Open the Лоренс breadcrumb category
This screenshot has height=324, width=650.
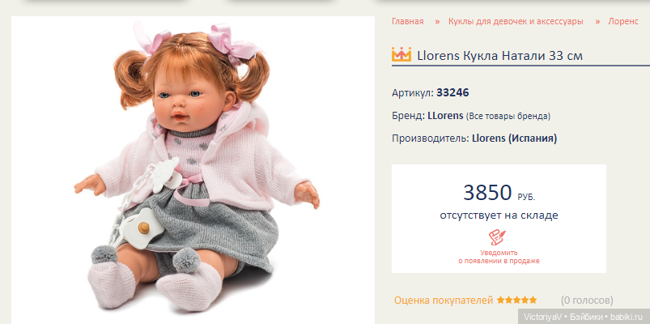pos(623,22)
